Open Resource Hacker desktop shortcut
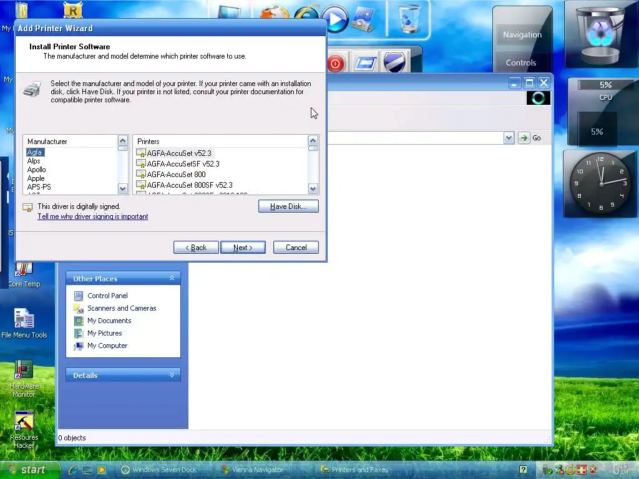The height and width of the screenshot is (479, 639). click(x=24, y=430)
